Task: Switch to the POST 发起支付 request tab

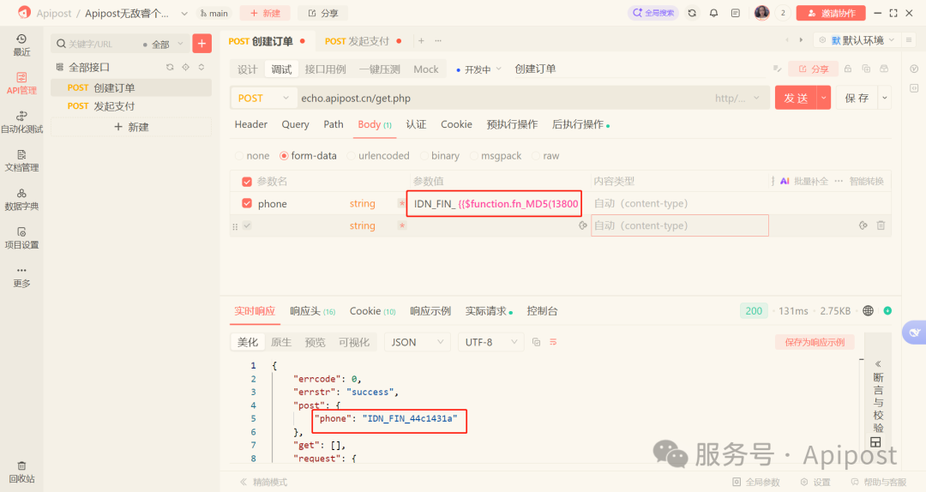Action: 363,41
